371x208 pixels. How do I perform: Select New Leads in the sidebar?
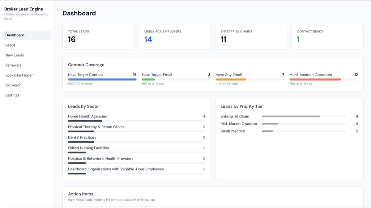point(26,55)
